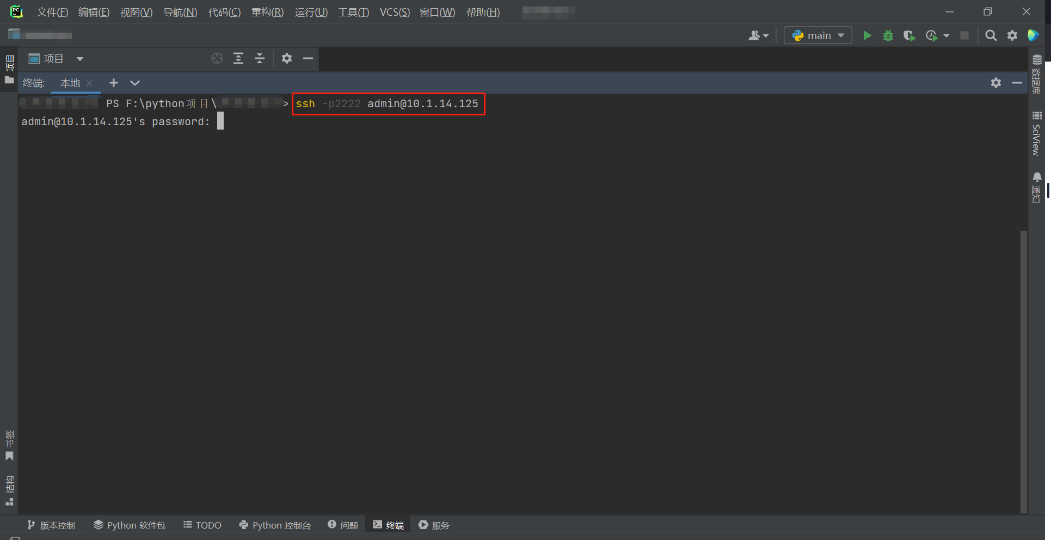Open new terminal session chevron dropdown

pyautogui.click(x=134, y=83)
